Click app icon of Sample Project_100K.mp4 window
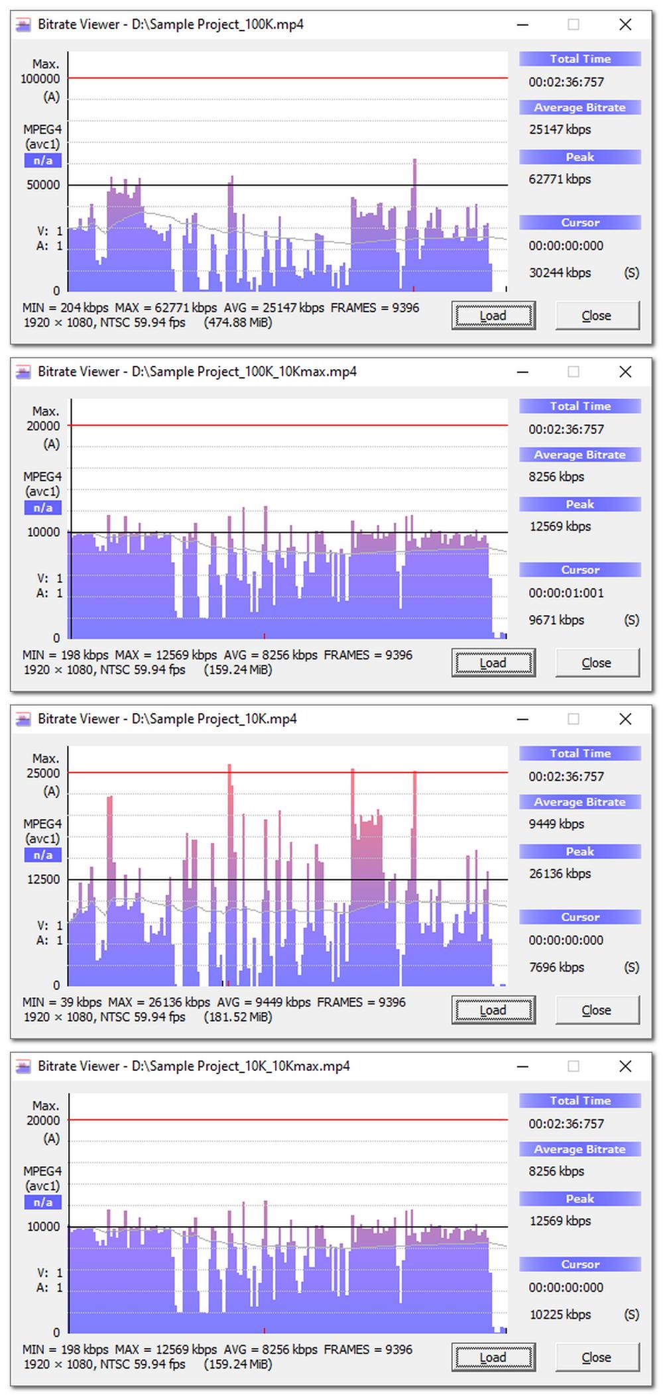The image size is (663, 1397). click(24, 25)
